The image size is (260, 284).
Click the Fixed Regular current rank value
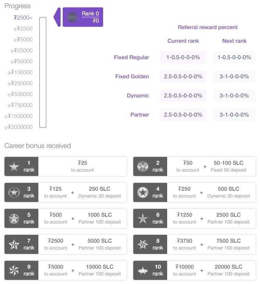[x=183, y=57]
